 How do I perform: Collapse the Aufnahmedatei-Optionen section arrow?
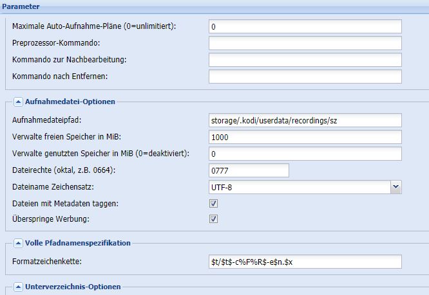coord(18,102)
